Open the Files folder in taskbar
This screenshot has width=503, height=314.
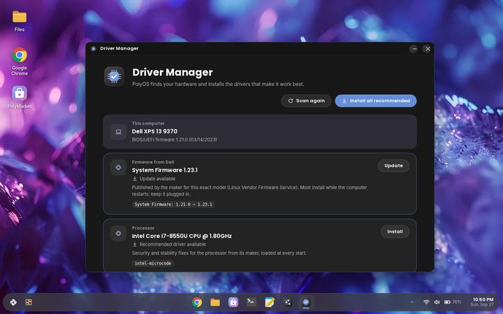pos(215,302)
